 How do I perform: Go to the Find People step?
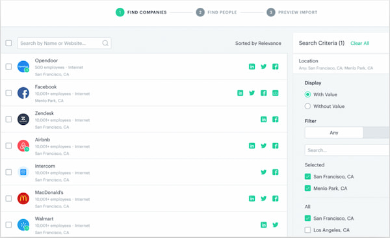pos(216,12)
